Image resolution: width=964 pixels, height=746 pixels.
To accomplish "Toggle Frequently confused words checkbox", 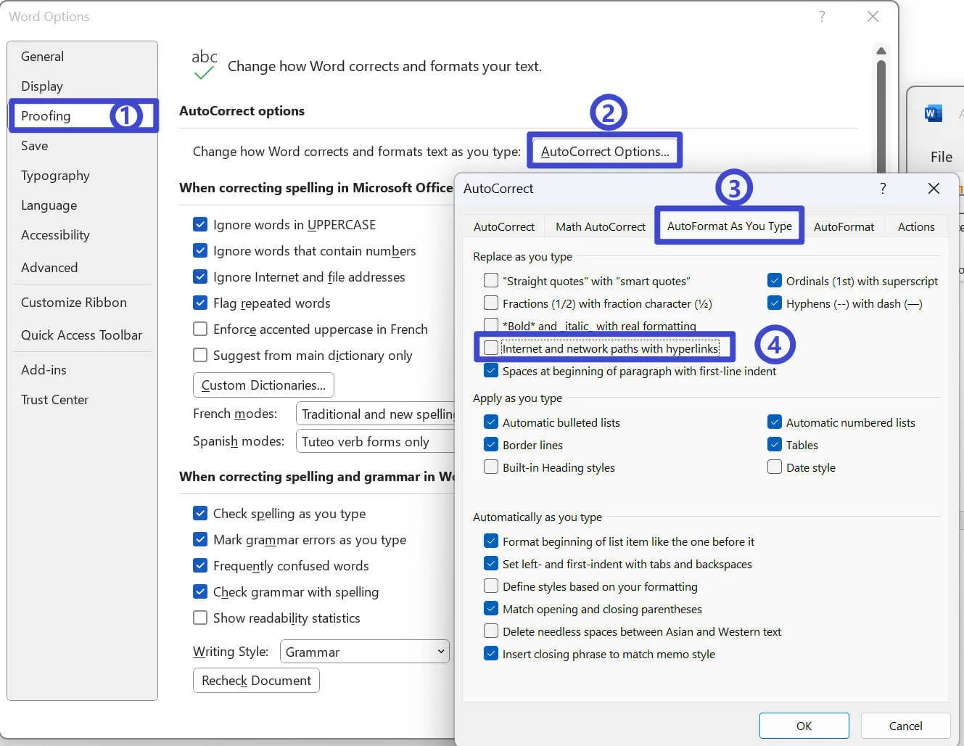I will pos(200,565).
